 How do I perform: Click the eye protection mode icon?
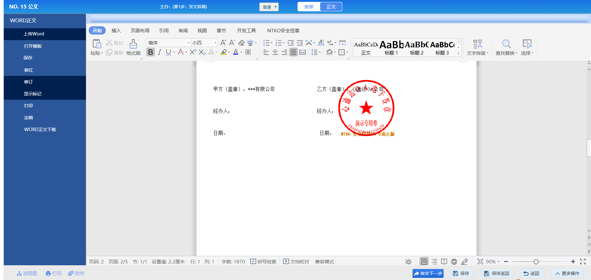[408, 262]
